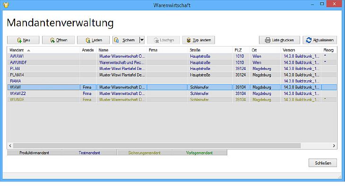Click the refresh arrows icon on Aktualisieren
Image resolution: width=345 pixels, height=186 pixels.
click(x=309, y=40)
